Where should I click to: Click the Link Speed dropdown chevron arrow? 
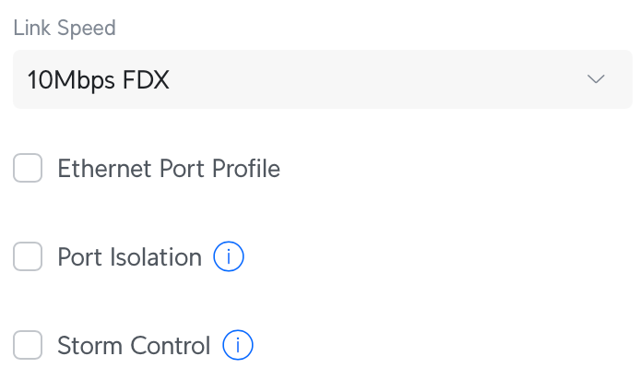point(597,79)
